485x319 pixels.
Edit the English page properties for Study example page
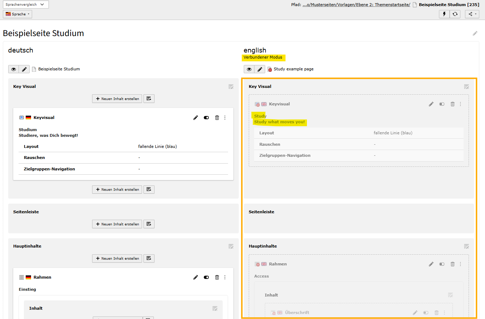[260, 69]
